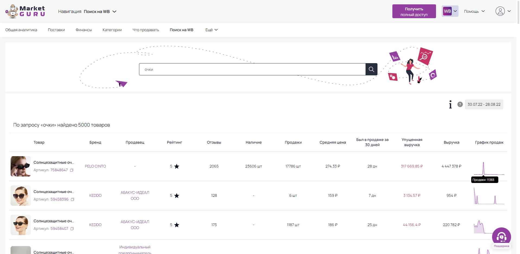
Task: Click the WB marketplace badge
Action: [x=447, y=11]
